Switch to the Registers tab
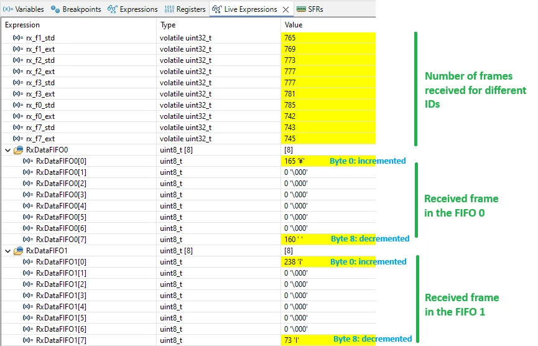 (x=185, y=9)
